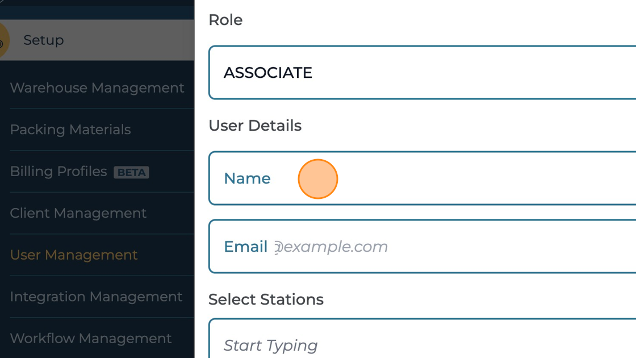This screenshot has width=636, height=358.
Task: Click into the Name input field
Action: (x=454, y=178)
